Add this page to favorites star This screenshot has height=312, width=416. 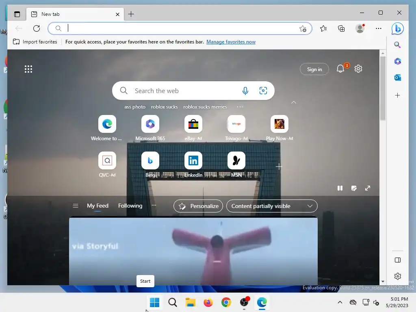pyautogui.click(x=303, y=29)
